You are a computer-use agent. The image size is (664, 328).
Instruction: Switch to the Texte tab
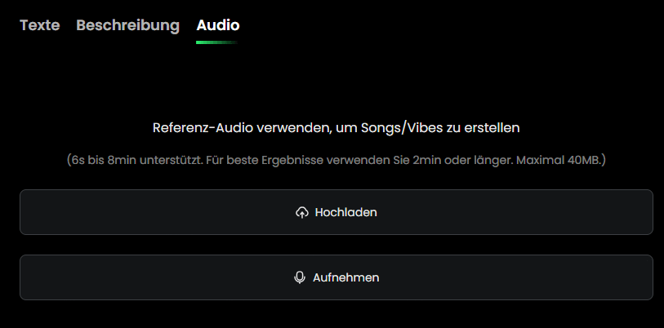coord(39,24)
